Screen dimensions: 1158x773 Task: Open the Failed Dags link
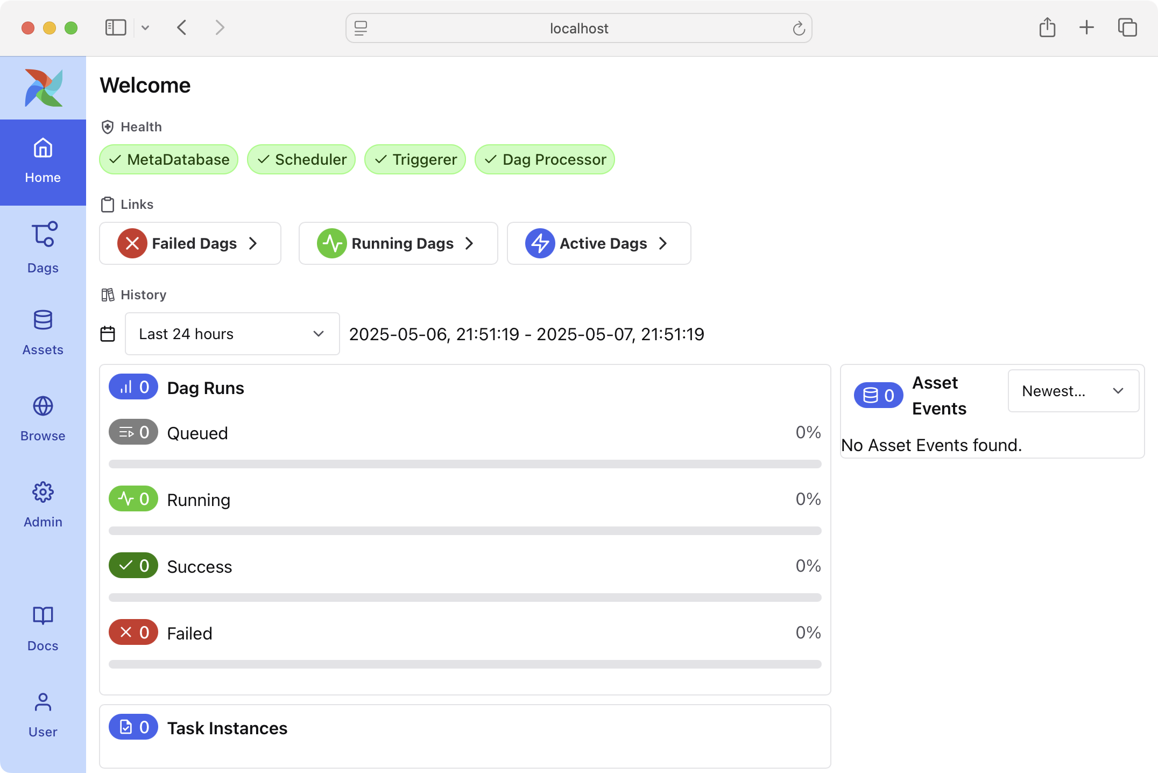[190, 243]
